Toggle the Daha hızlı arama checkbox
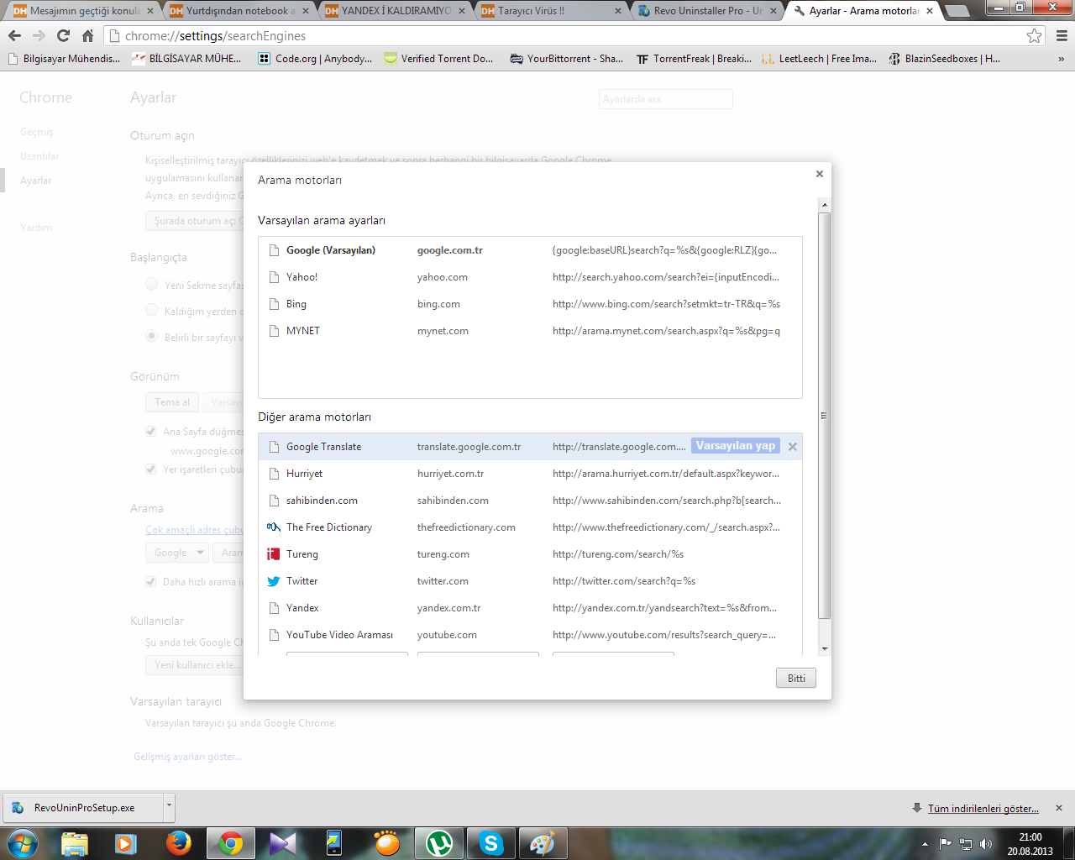The image size is (1075, 860). point(151,581)
